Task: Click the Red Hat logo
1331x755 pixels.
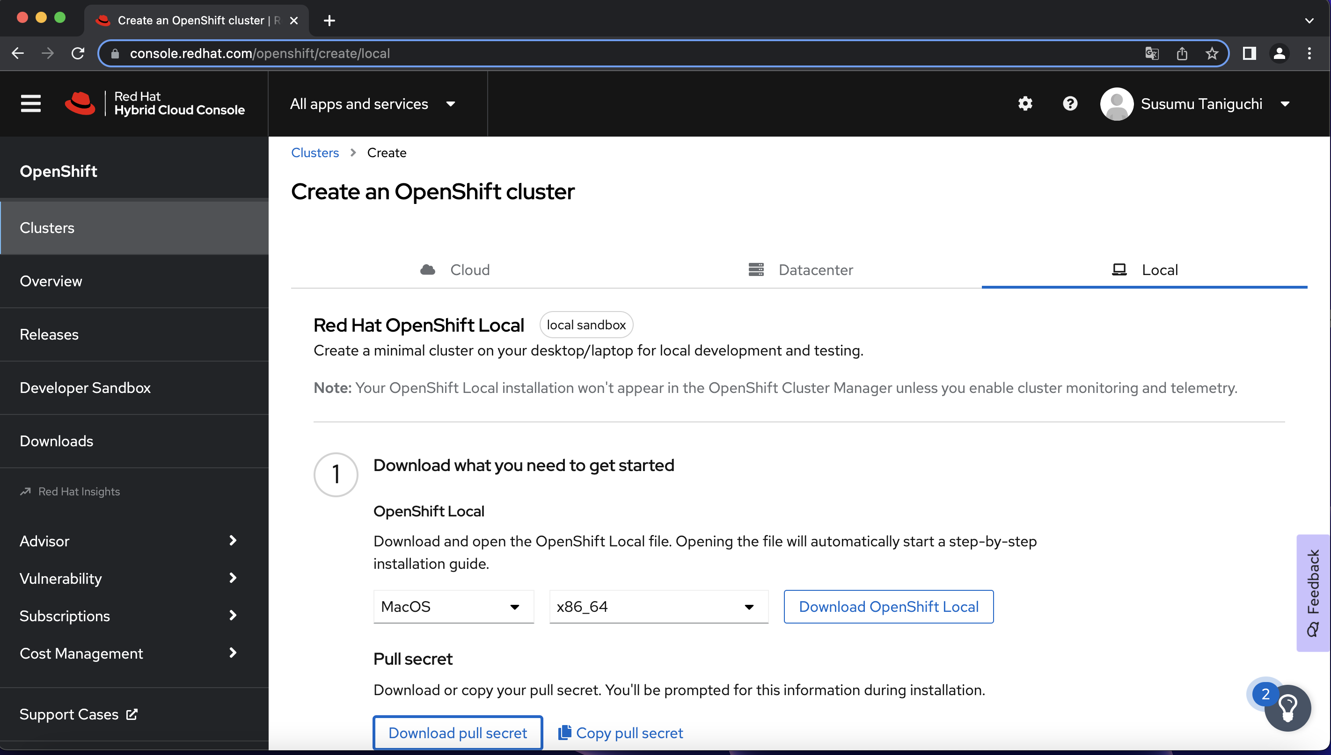Action: [80, 104]
